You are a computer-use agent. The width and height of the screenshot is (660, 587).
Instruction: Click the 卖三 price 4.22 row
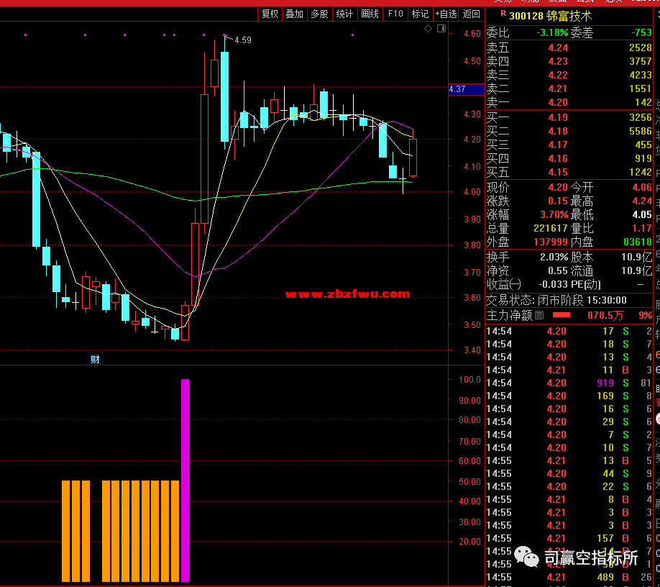569,75
